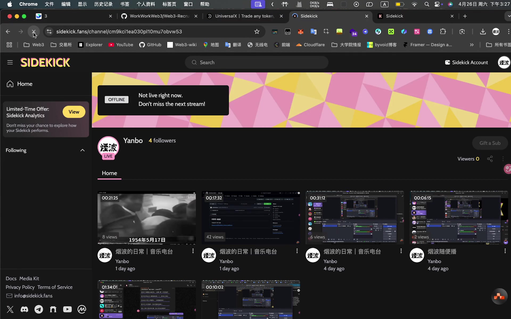Screen dimensions: 511x319
Task: Open macOS Spotlight search
Action: [x=427, y=4]
